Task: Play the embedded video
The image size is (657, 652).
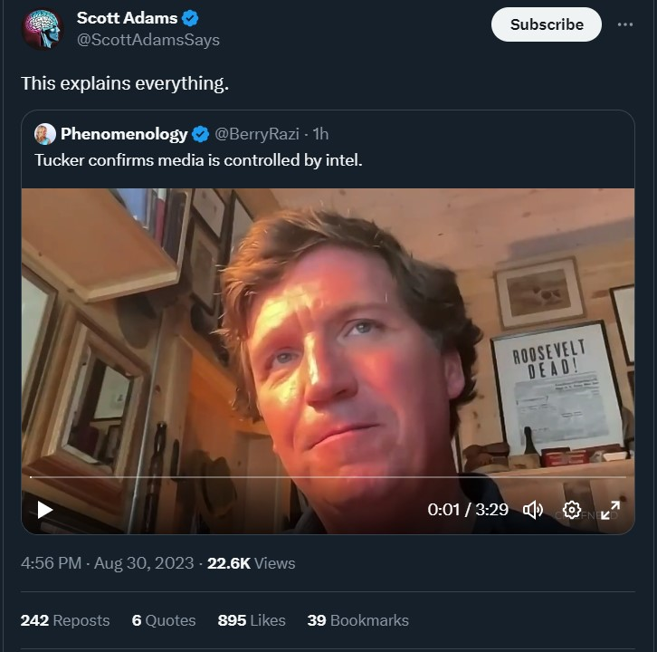Action: point(44,510)
